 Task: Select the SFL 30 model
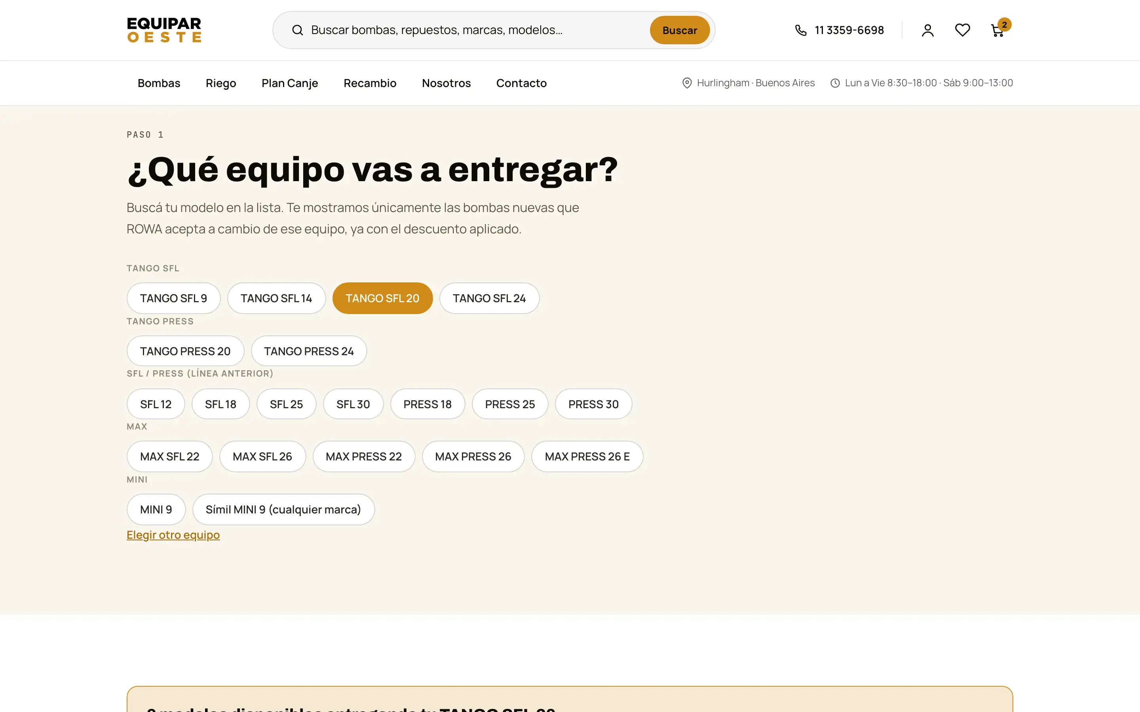pyautogui.click(x=353, y=404)
